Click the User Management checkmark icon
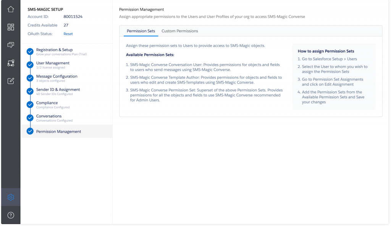 [x=30, y=65]
